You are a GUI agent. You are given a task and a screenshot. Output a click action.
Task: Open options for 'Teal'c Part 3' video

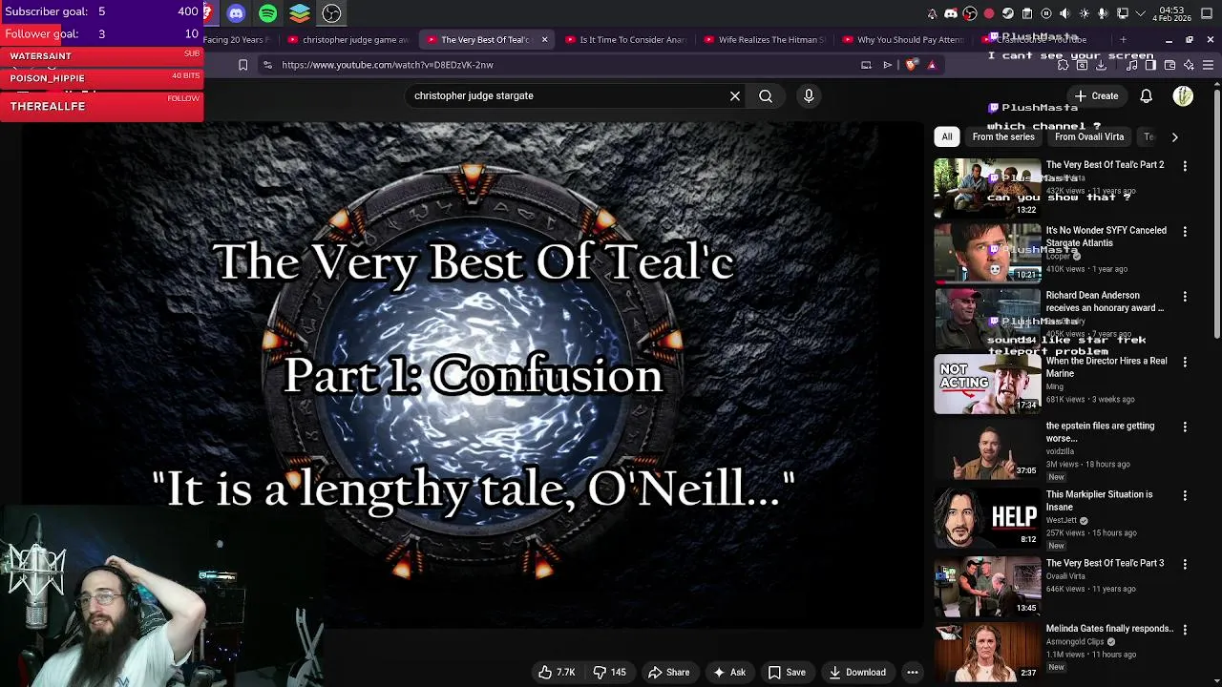(1185, 564)
